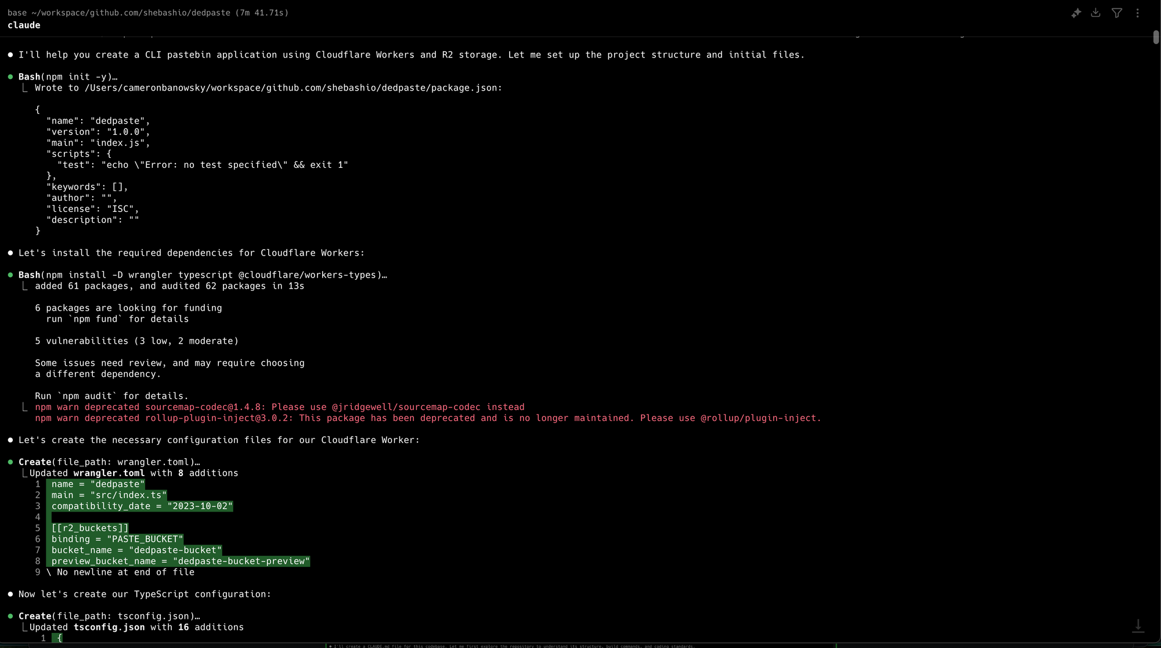The width and height of the screenshot is (1161, 648).
Task: Click the save block output download icon
Action: 1095,13
